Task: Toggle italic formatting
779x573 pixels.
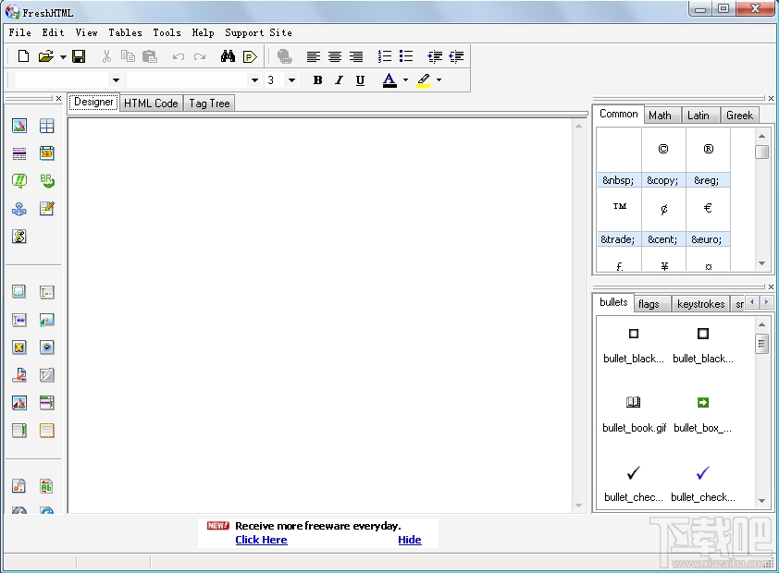Action: [x=339, y=79]
